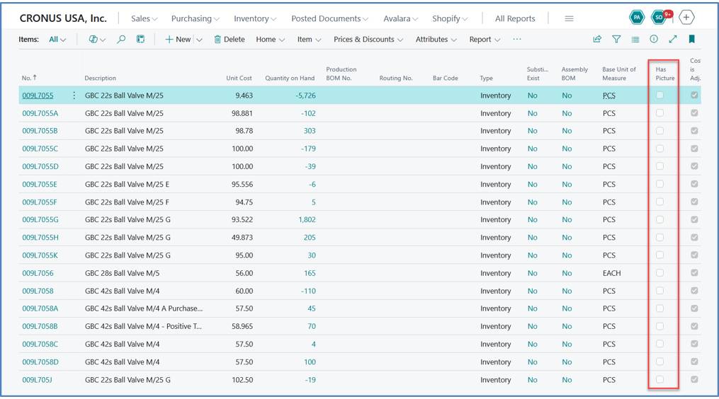Select description GBC 28s Ball Valve M/5
Viewport: 719px width, 399px height.
pos(122,273)
